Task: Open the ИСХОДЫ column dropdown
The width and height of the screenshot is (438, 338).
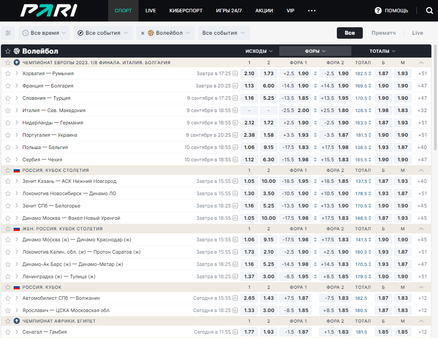Action: 259,51
